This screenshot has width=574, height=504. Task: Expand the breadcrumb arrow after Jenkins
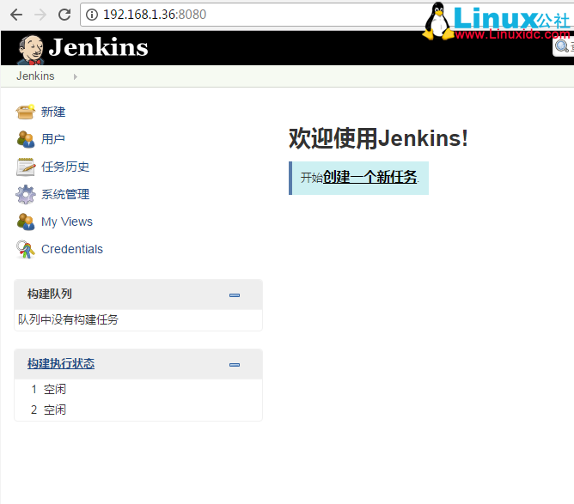tap(75, 76)
